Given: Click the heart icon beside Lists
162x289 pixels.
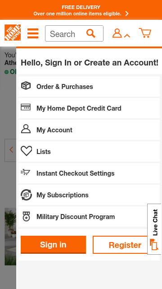Looking at the screenshot, I should tap(26, 151).
